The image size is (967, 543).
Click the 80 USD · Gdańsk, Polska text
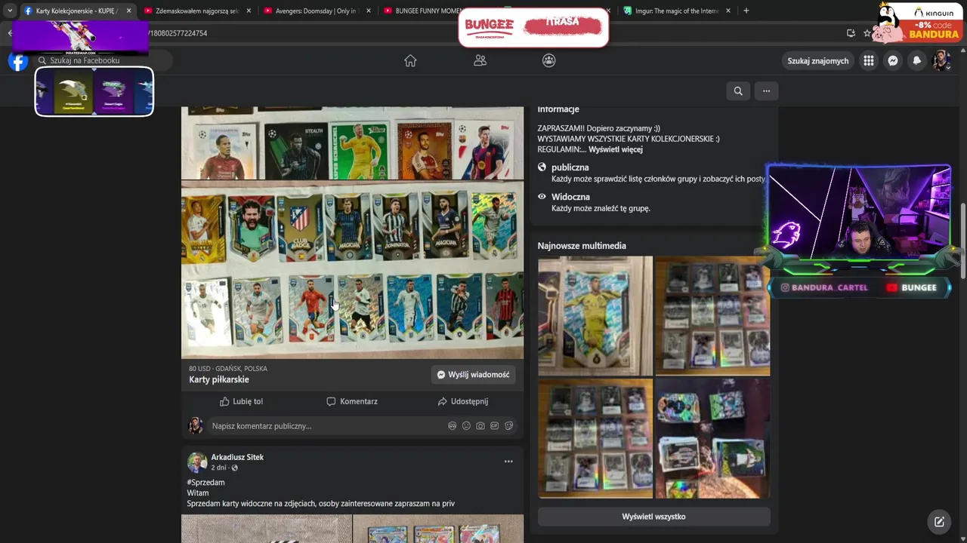[x=228, y=369]
